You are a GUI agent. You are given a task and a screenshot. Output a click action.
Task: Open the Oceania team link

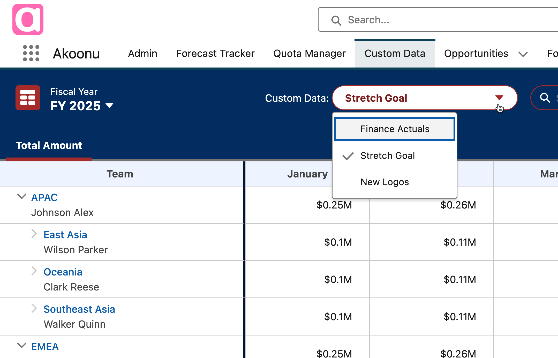coord(63,272)
